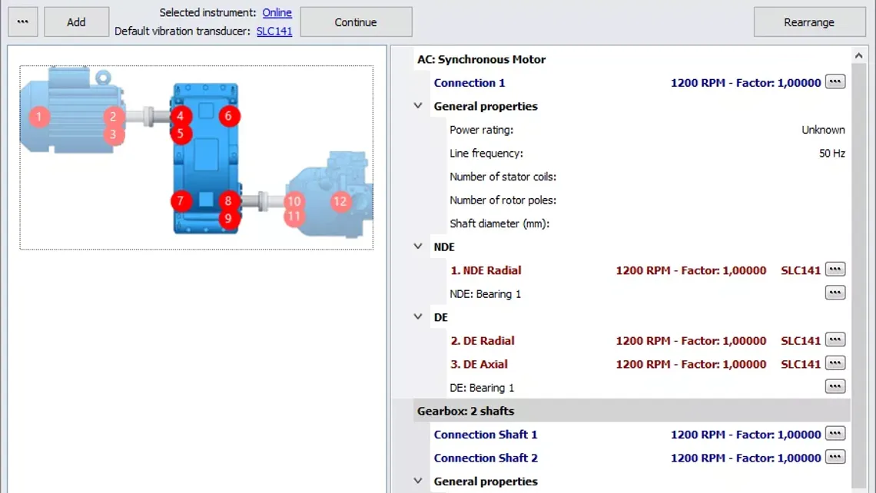Click the SLC141 default transducer link
Image resolution: width=876 pixels, height=493 pixels.
(274, 31)
